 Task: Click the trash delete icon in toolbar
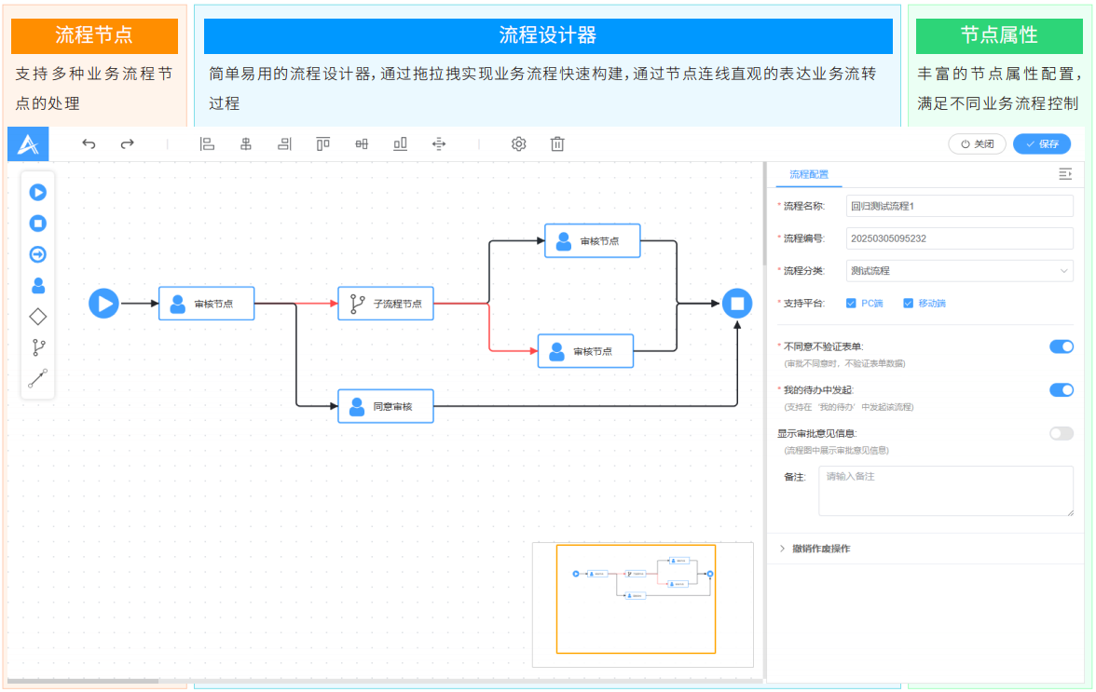[557, 143]
